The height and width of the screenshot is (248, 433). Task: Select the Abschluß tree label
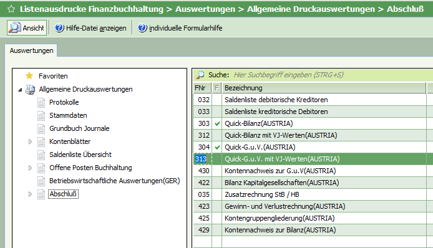coord(63,194)
